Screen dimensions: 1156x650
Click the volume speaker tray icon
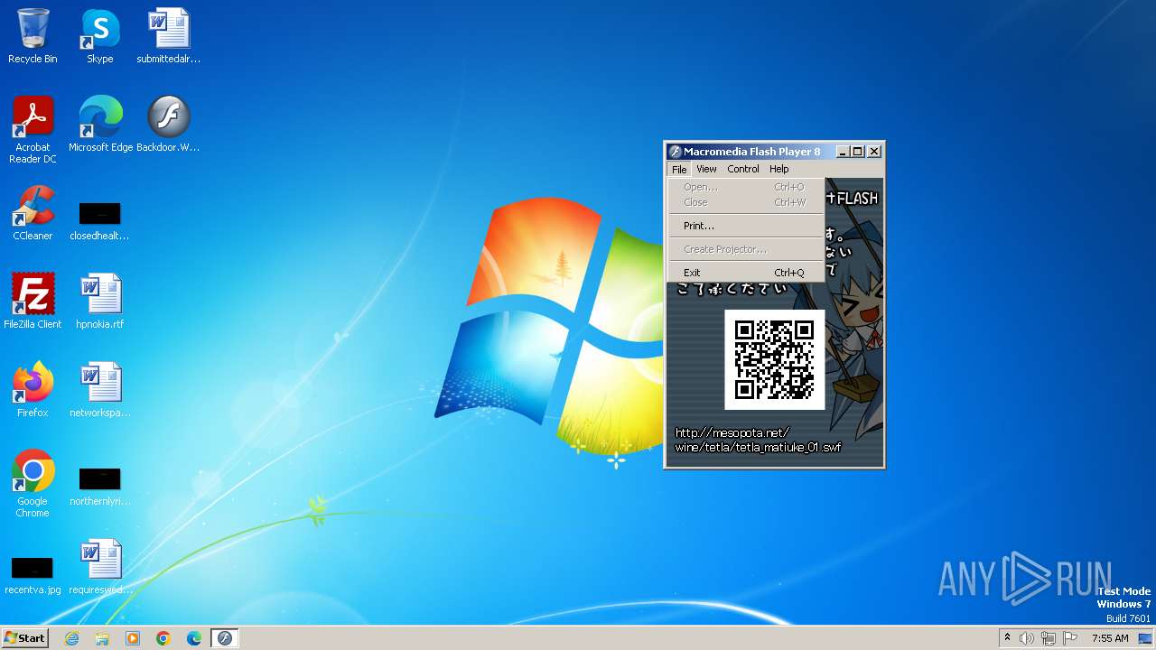click(1027, 638)
